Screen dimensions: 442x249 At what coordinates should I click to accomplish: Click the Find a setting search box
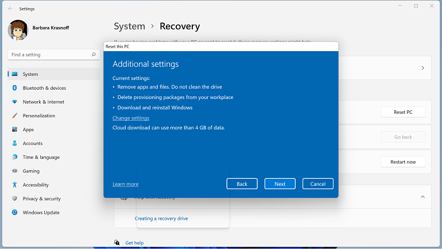click(54, 55)
